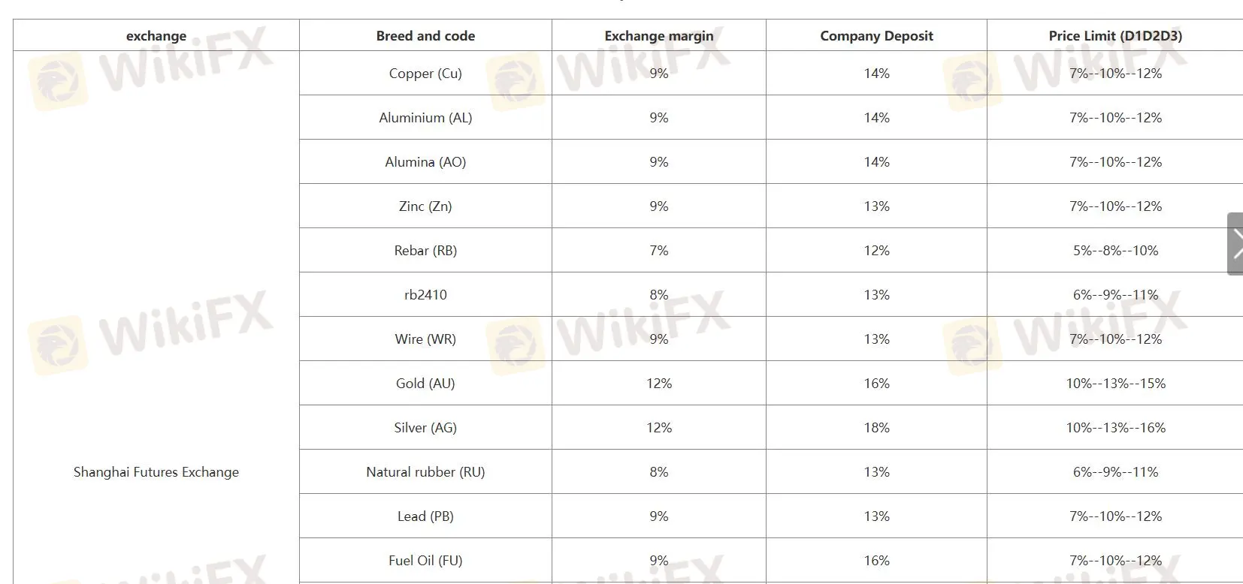Click the Breed and code header
Image resolution: width=1243 pixels, height=584 pixels.
pos(425,35)
